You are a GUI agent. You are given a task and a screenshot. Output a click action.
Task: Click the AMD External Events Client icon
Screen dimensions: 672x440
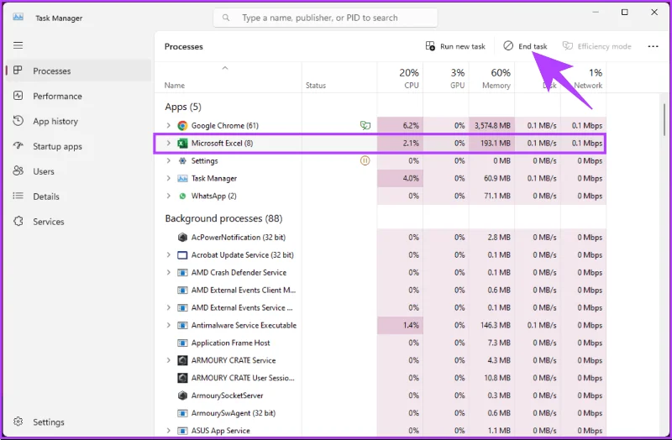tap(182, 290)
